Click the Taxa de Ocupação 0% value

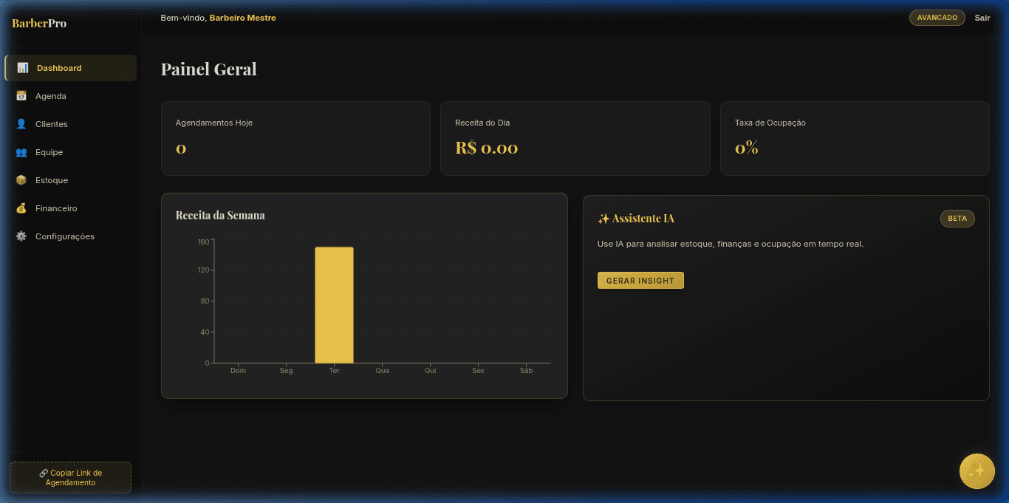[747, 148]
